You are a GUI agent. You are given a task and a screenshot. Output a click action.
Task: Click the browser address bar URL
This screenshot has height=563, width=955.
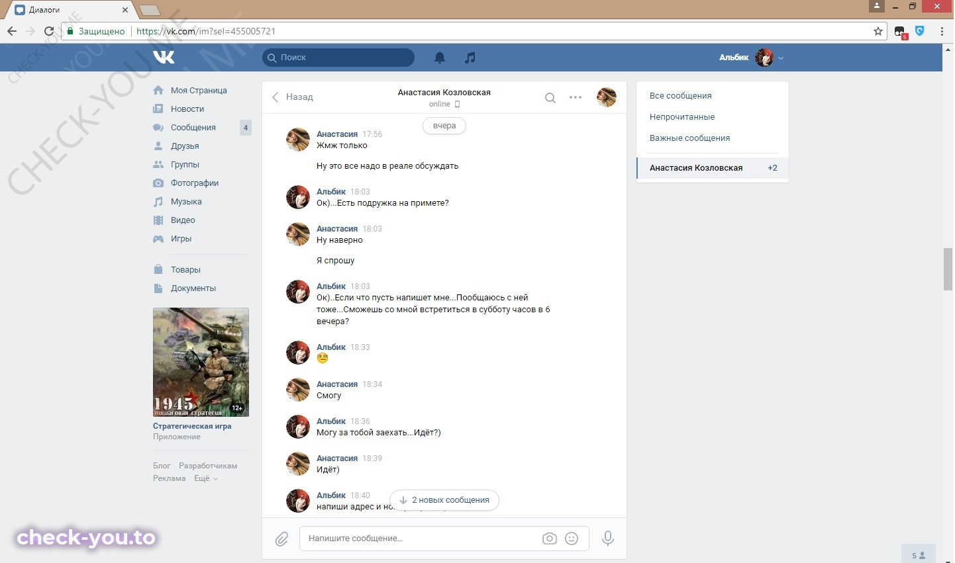(205, 31)
